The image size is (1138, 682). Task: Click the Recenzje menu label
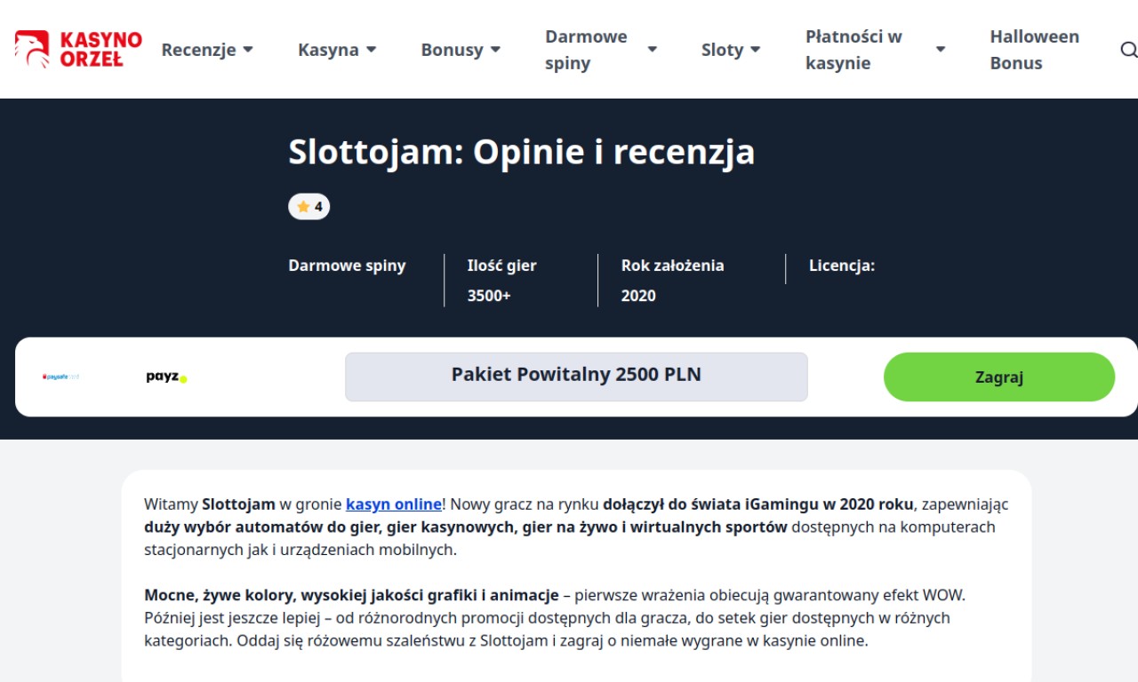[198, 50]
